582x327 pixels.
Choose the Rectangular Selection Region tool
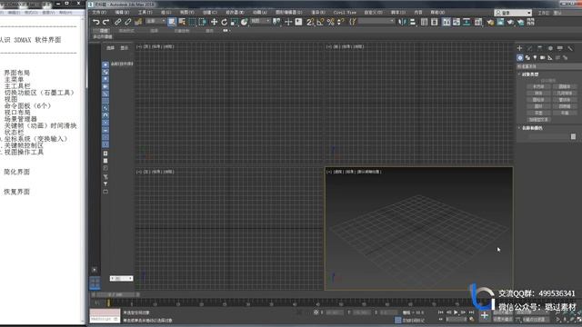coord(192,22)
